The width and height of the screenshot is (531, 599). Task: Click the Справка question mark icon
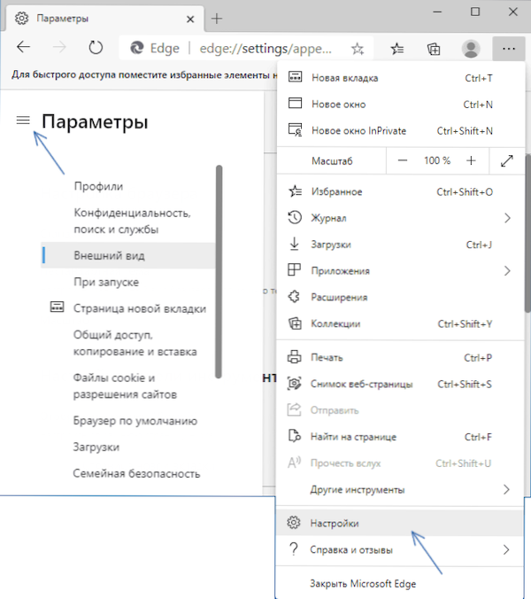tap(293, 549)
